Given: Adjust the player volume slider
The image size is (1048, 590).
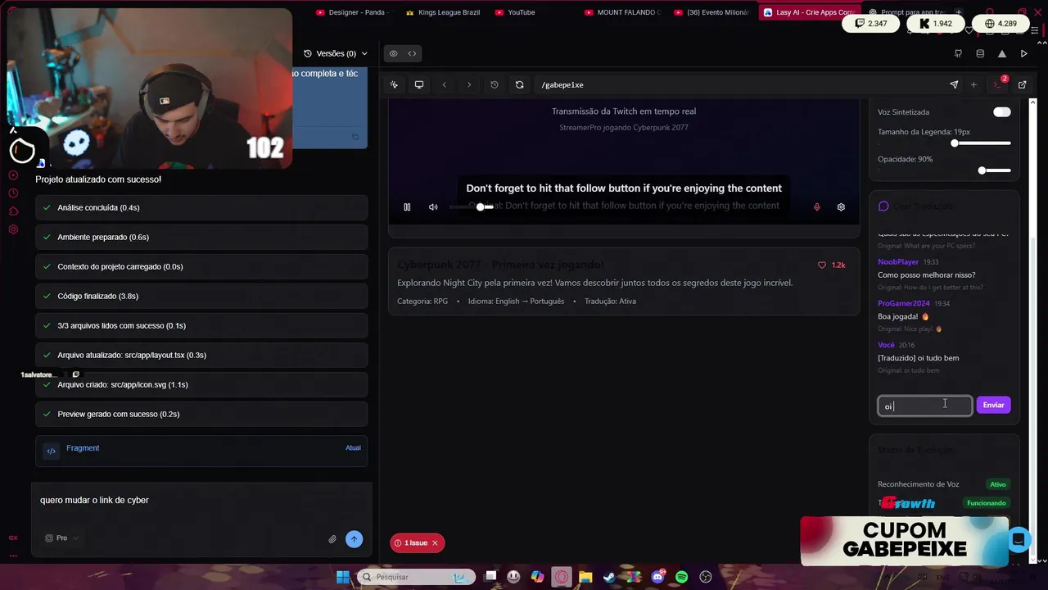Looking at the screenshot, I should coord(472,207).
